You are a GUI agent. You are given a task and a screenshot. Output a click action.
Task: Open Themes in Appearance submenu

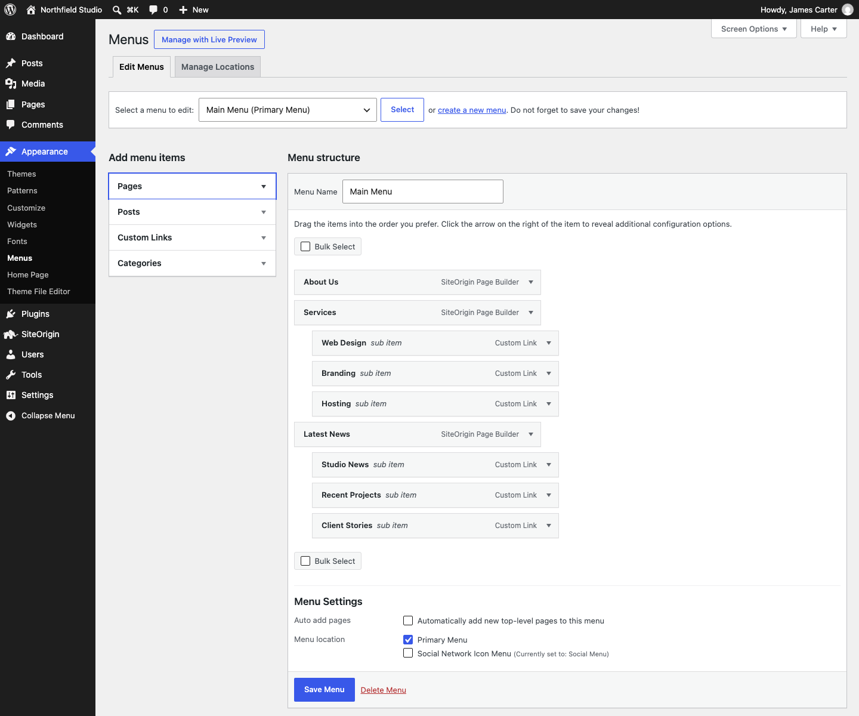pos(21,174)
